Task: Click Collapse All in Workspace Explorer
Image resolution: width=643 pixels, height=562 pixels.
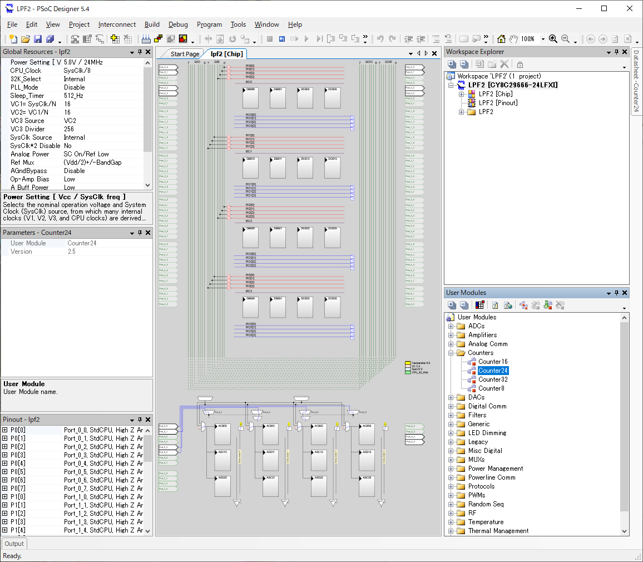Action: [464, 65]
